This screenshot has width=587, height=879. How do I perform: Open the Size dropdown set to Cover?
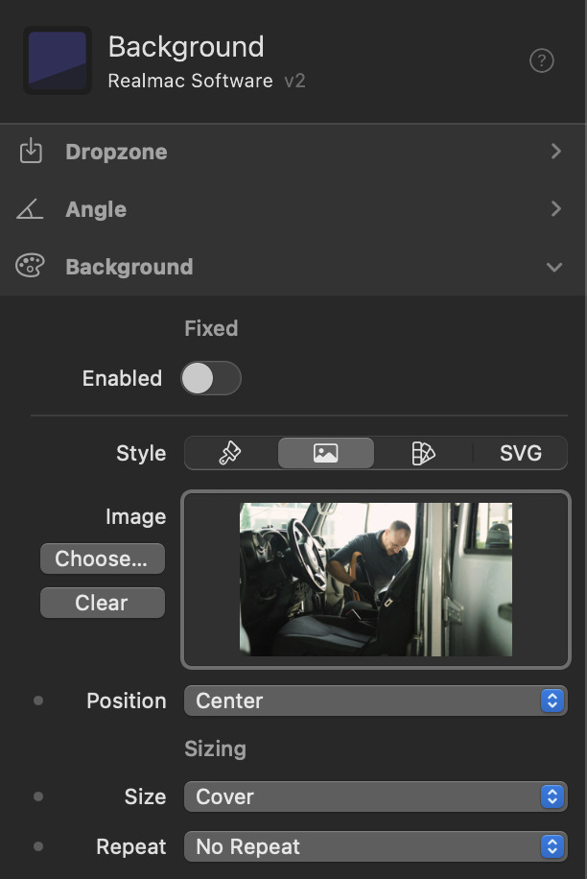[x=375, y=796]
